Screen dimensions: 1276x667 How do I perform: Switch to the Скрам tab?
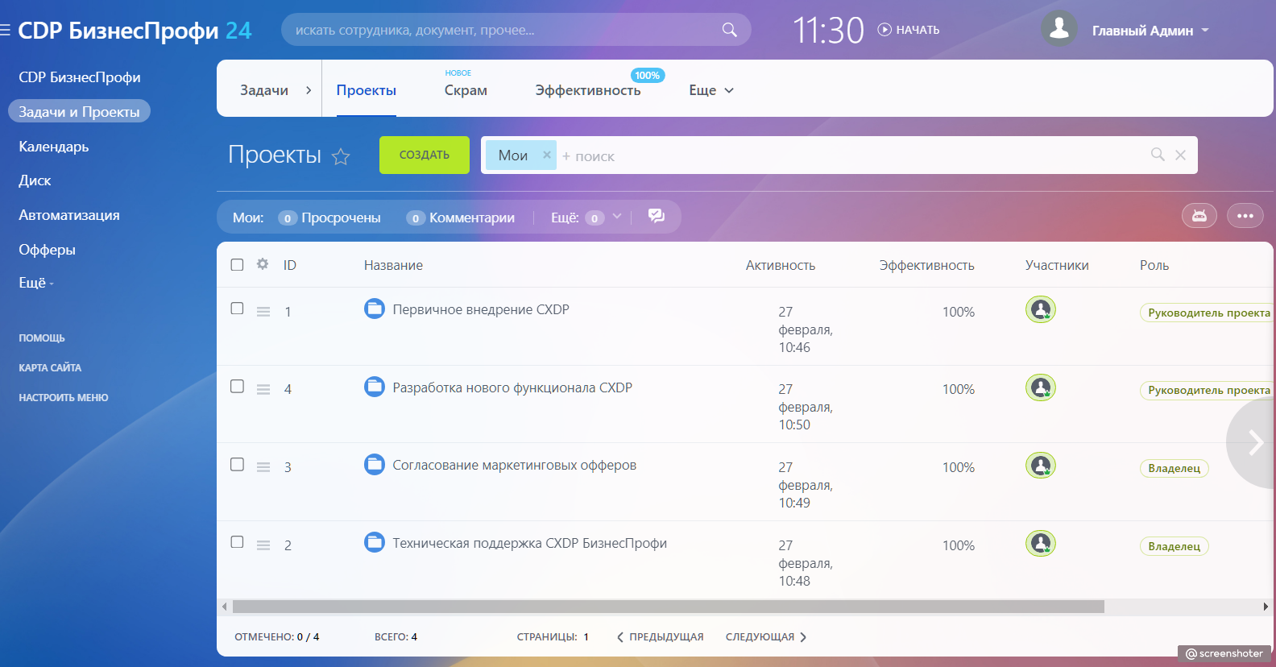466,90
